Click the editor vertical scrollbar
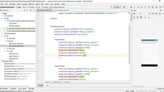Screen dimensions: 164x92 pyautogui.click(x=129, y=44)
